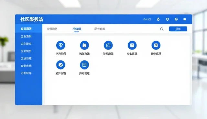Viewport: 207px width, 119px height.
Task: Open the share-box icon tile
Action: [x=60, y=65]
